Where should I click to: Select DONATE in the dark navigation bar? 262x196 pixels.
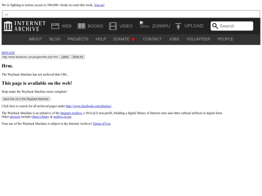point(121,39)
